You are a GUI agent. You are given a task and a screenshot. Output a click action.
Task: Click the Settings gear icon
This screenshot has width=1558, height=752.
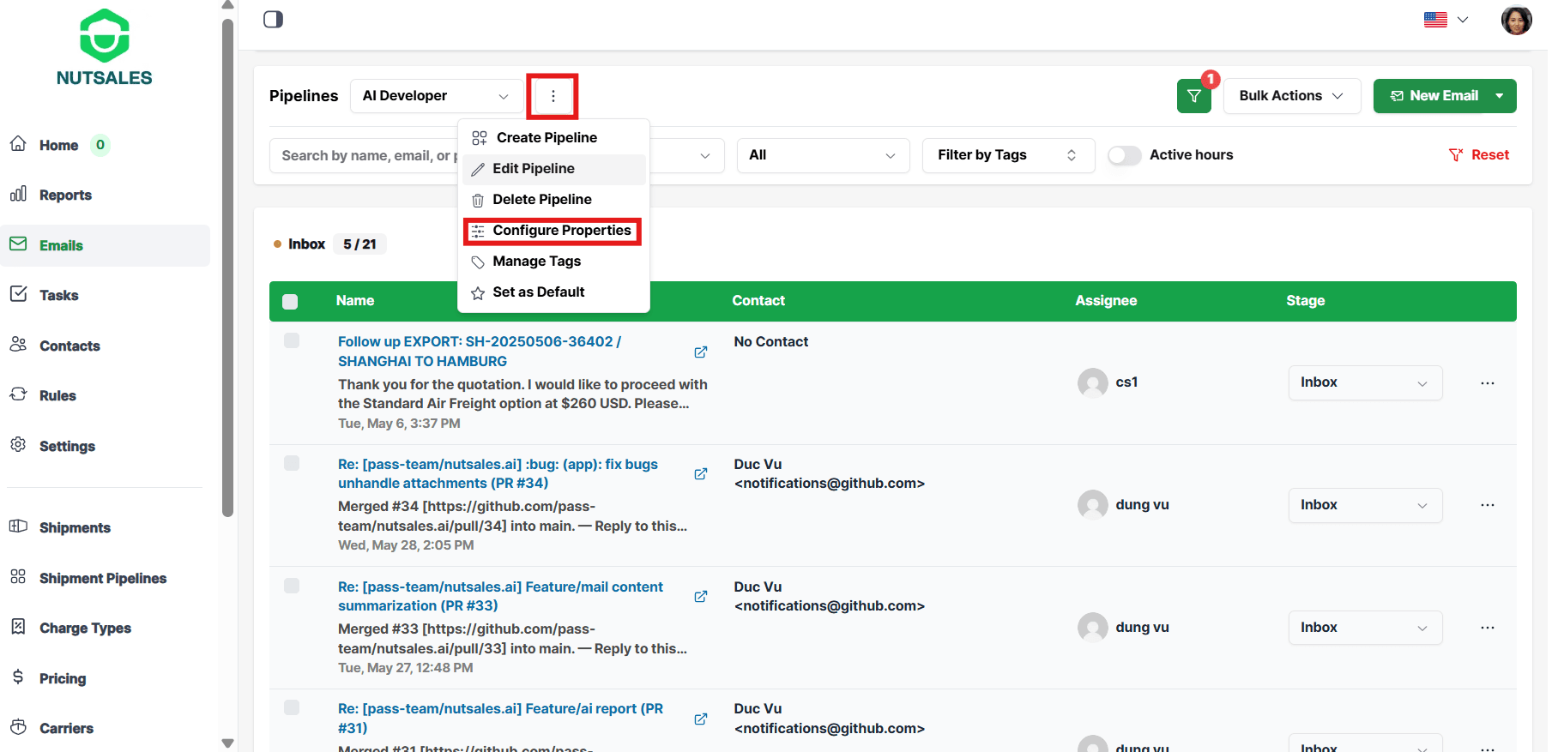(x=18, y=445)
